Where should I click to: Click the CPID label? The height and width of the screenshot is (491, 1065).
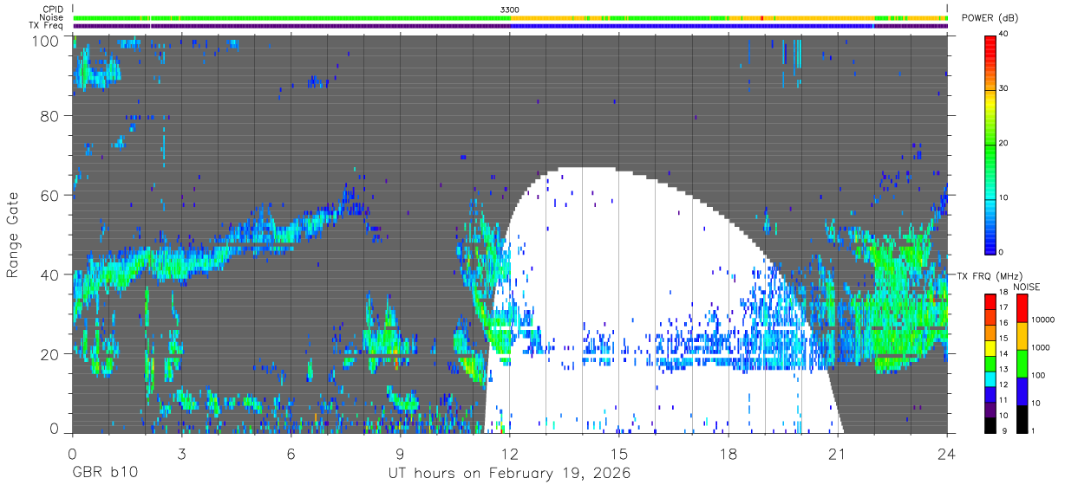tap(53, 9)
